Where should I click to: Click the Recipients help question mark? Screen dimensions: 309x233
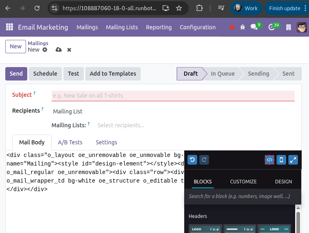pos(42,109)
